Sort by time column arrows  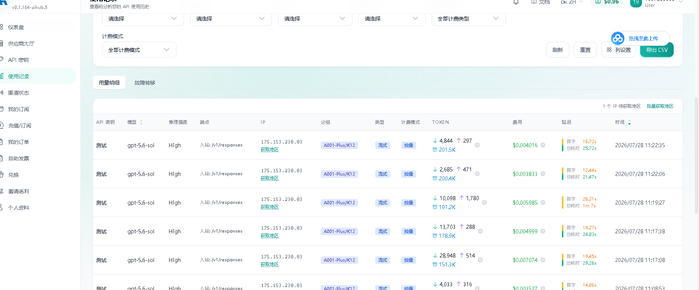(x=629, y=122)
